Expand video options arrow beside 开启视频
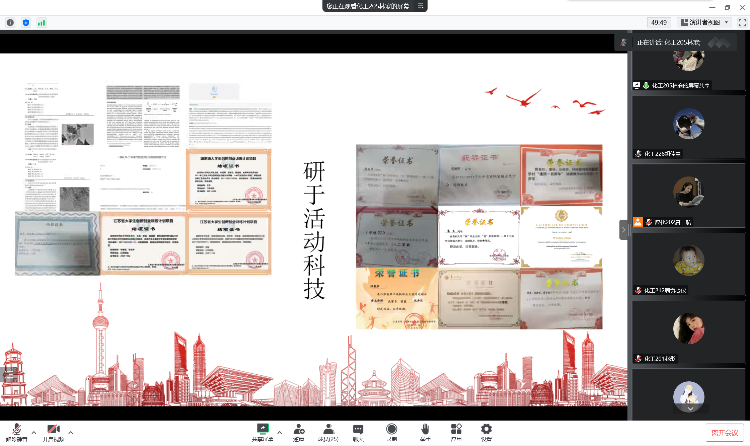Image resolution: width=750 pixels, height=446 pixels. (71, 433)
